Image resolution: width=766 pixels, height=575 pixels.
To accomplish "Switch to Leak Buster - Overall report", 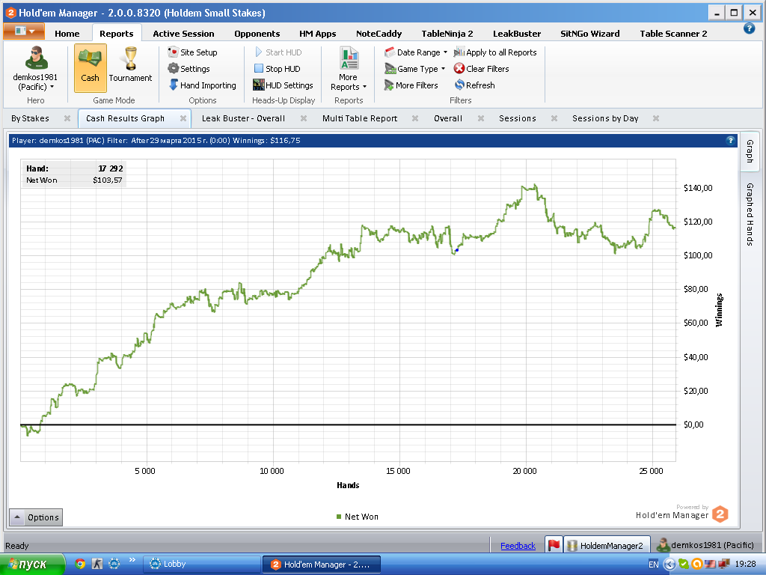I will tap(243, 118).
